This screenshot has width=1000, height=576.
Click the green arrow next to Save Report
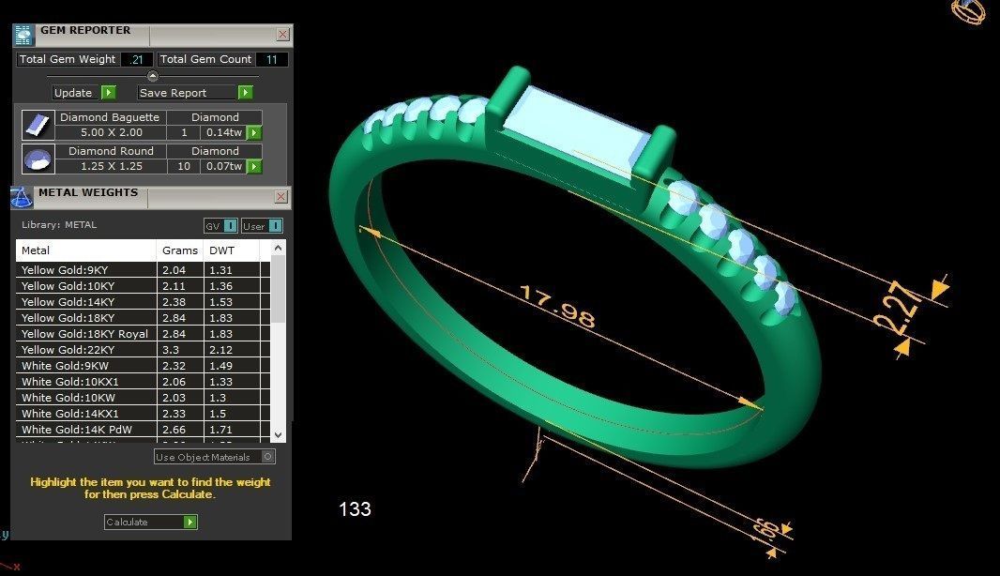245,93
